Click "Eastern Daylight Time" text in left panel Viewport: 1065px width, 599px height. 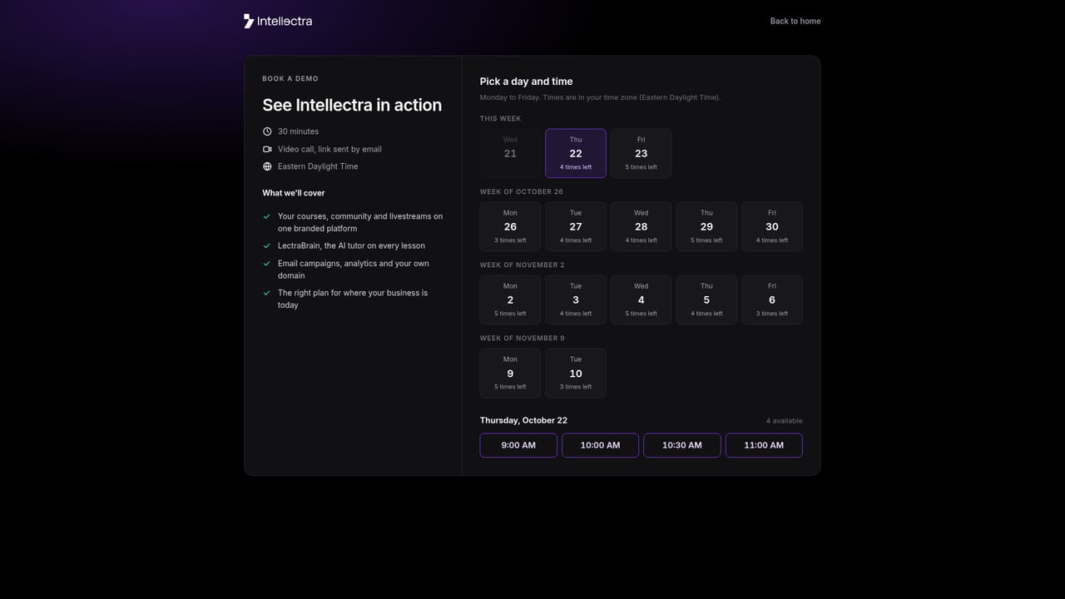coord(318,166)
